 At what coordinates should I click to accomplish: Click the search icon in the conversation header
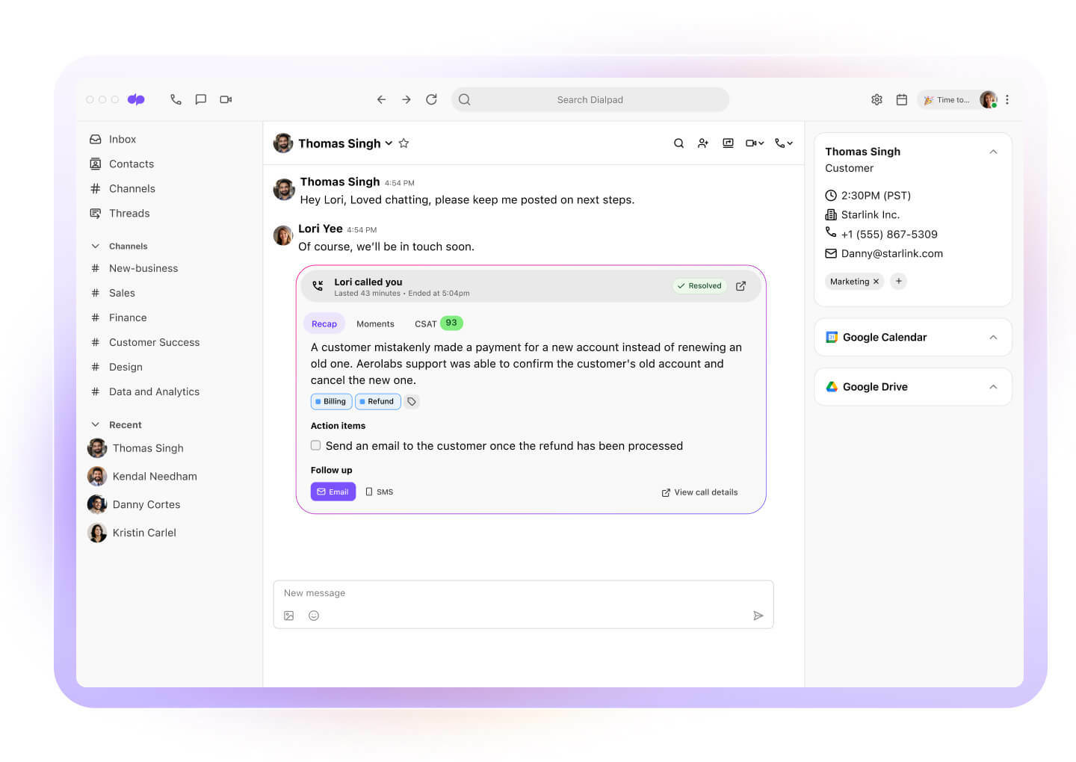(x=678, y=143)
